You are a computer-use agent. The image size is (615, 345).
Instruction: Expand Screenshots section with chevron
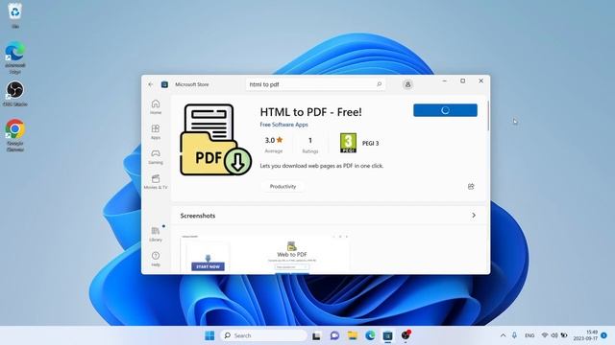tap(474, 216)
